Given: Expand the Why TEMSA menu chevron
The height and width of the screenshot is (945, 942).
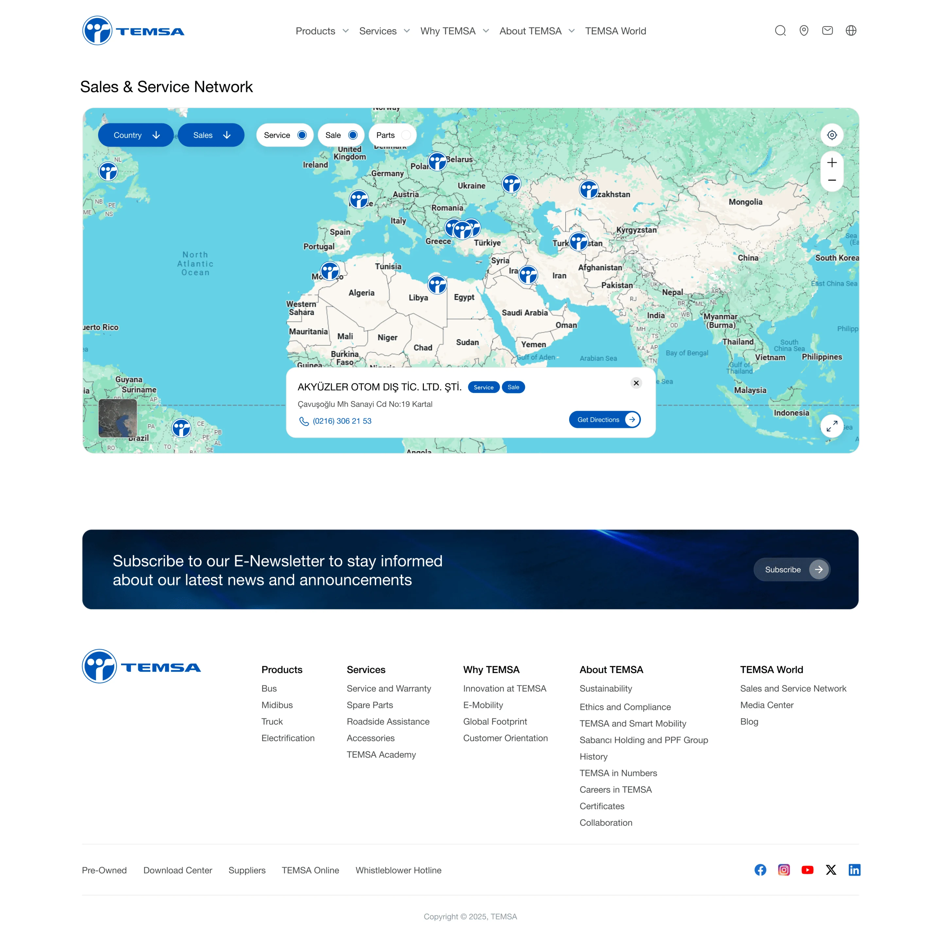Looking at the screenshot, I should click(x=486, y=31).
